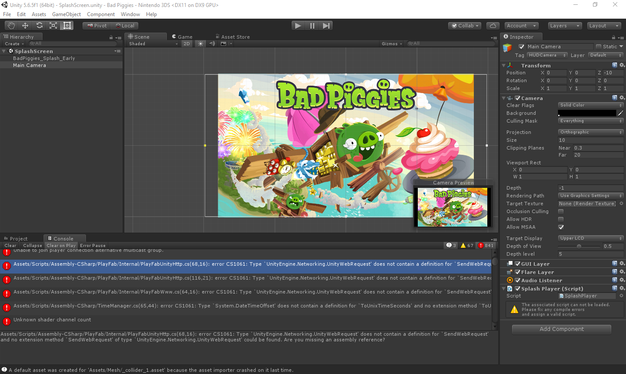626x374 pixels.
Task: Switch to the Game tab
Action: pos(182,37)
